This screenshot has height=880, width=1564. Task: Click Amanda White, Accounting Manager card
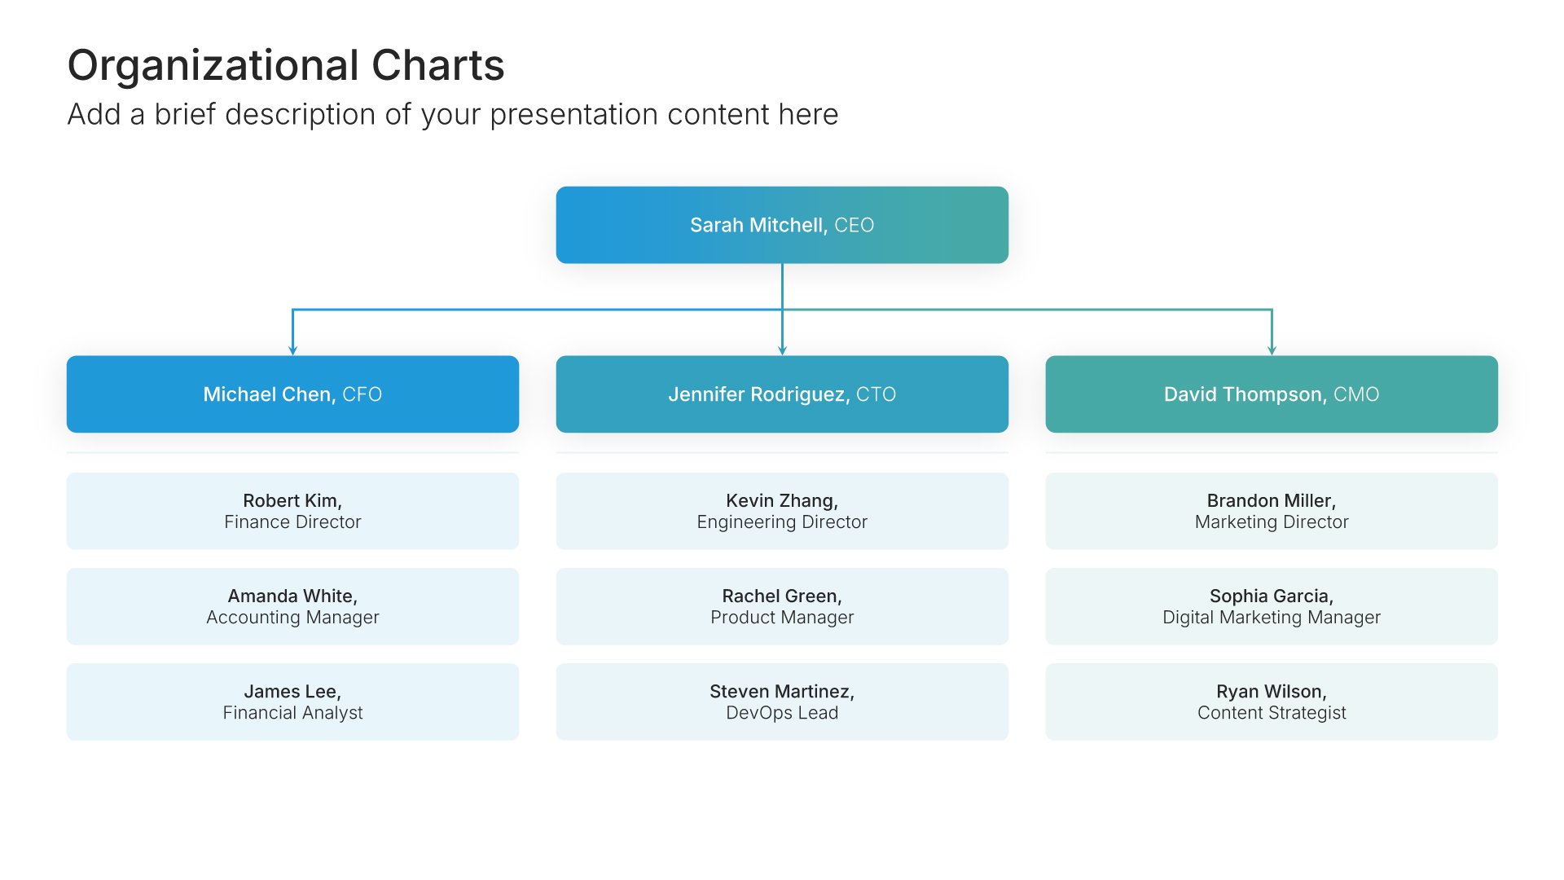(x=292, y=606)
